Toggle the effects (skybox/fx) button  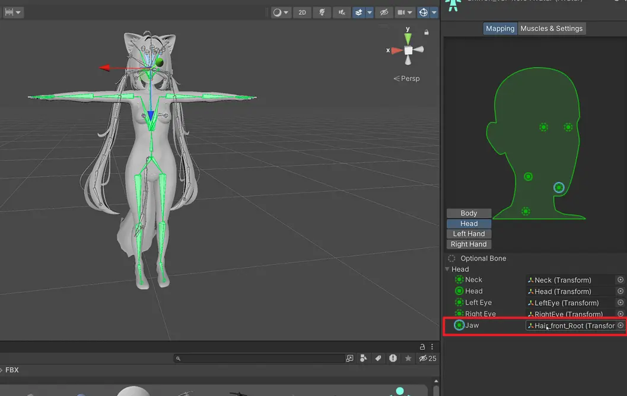[359, 12]
